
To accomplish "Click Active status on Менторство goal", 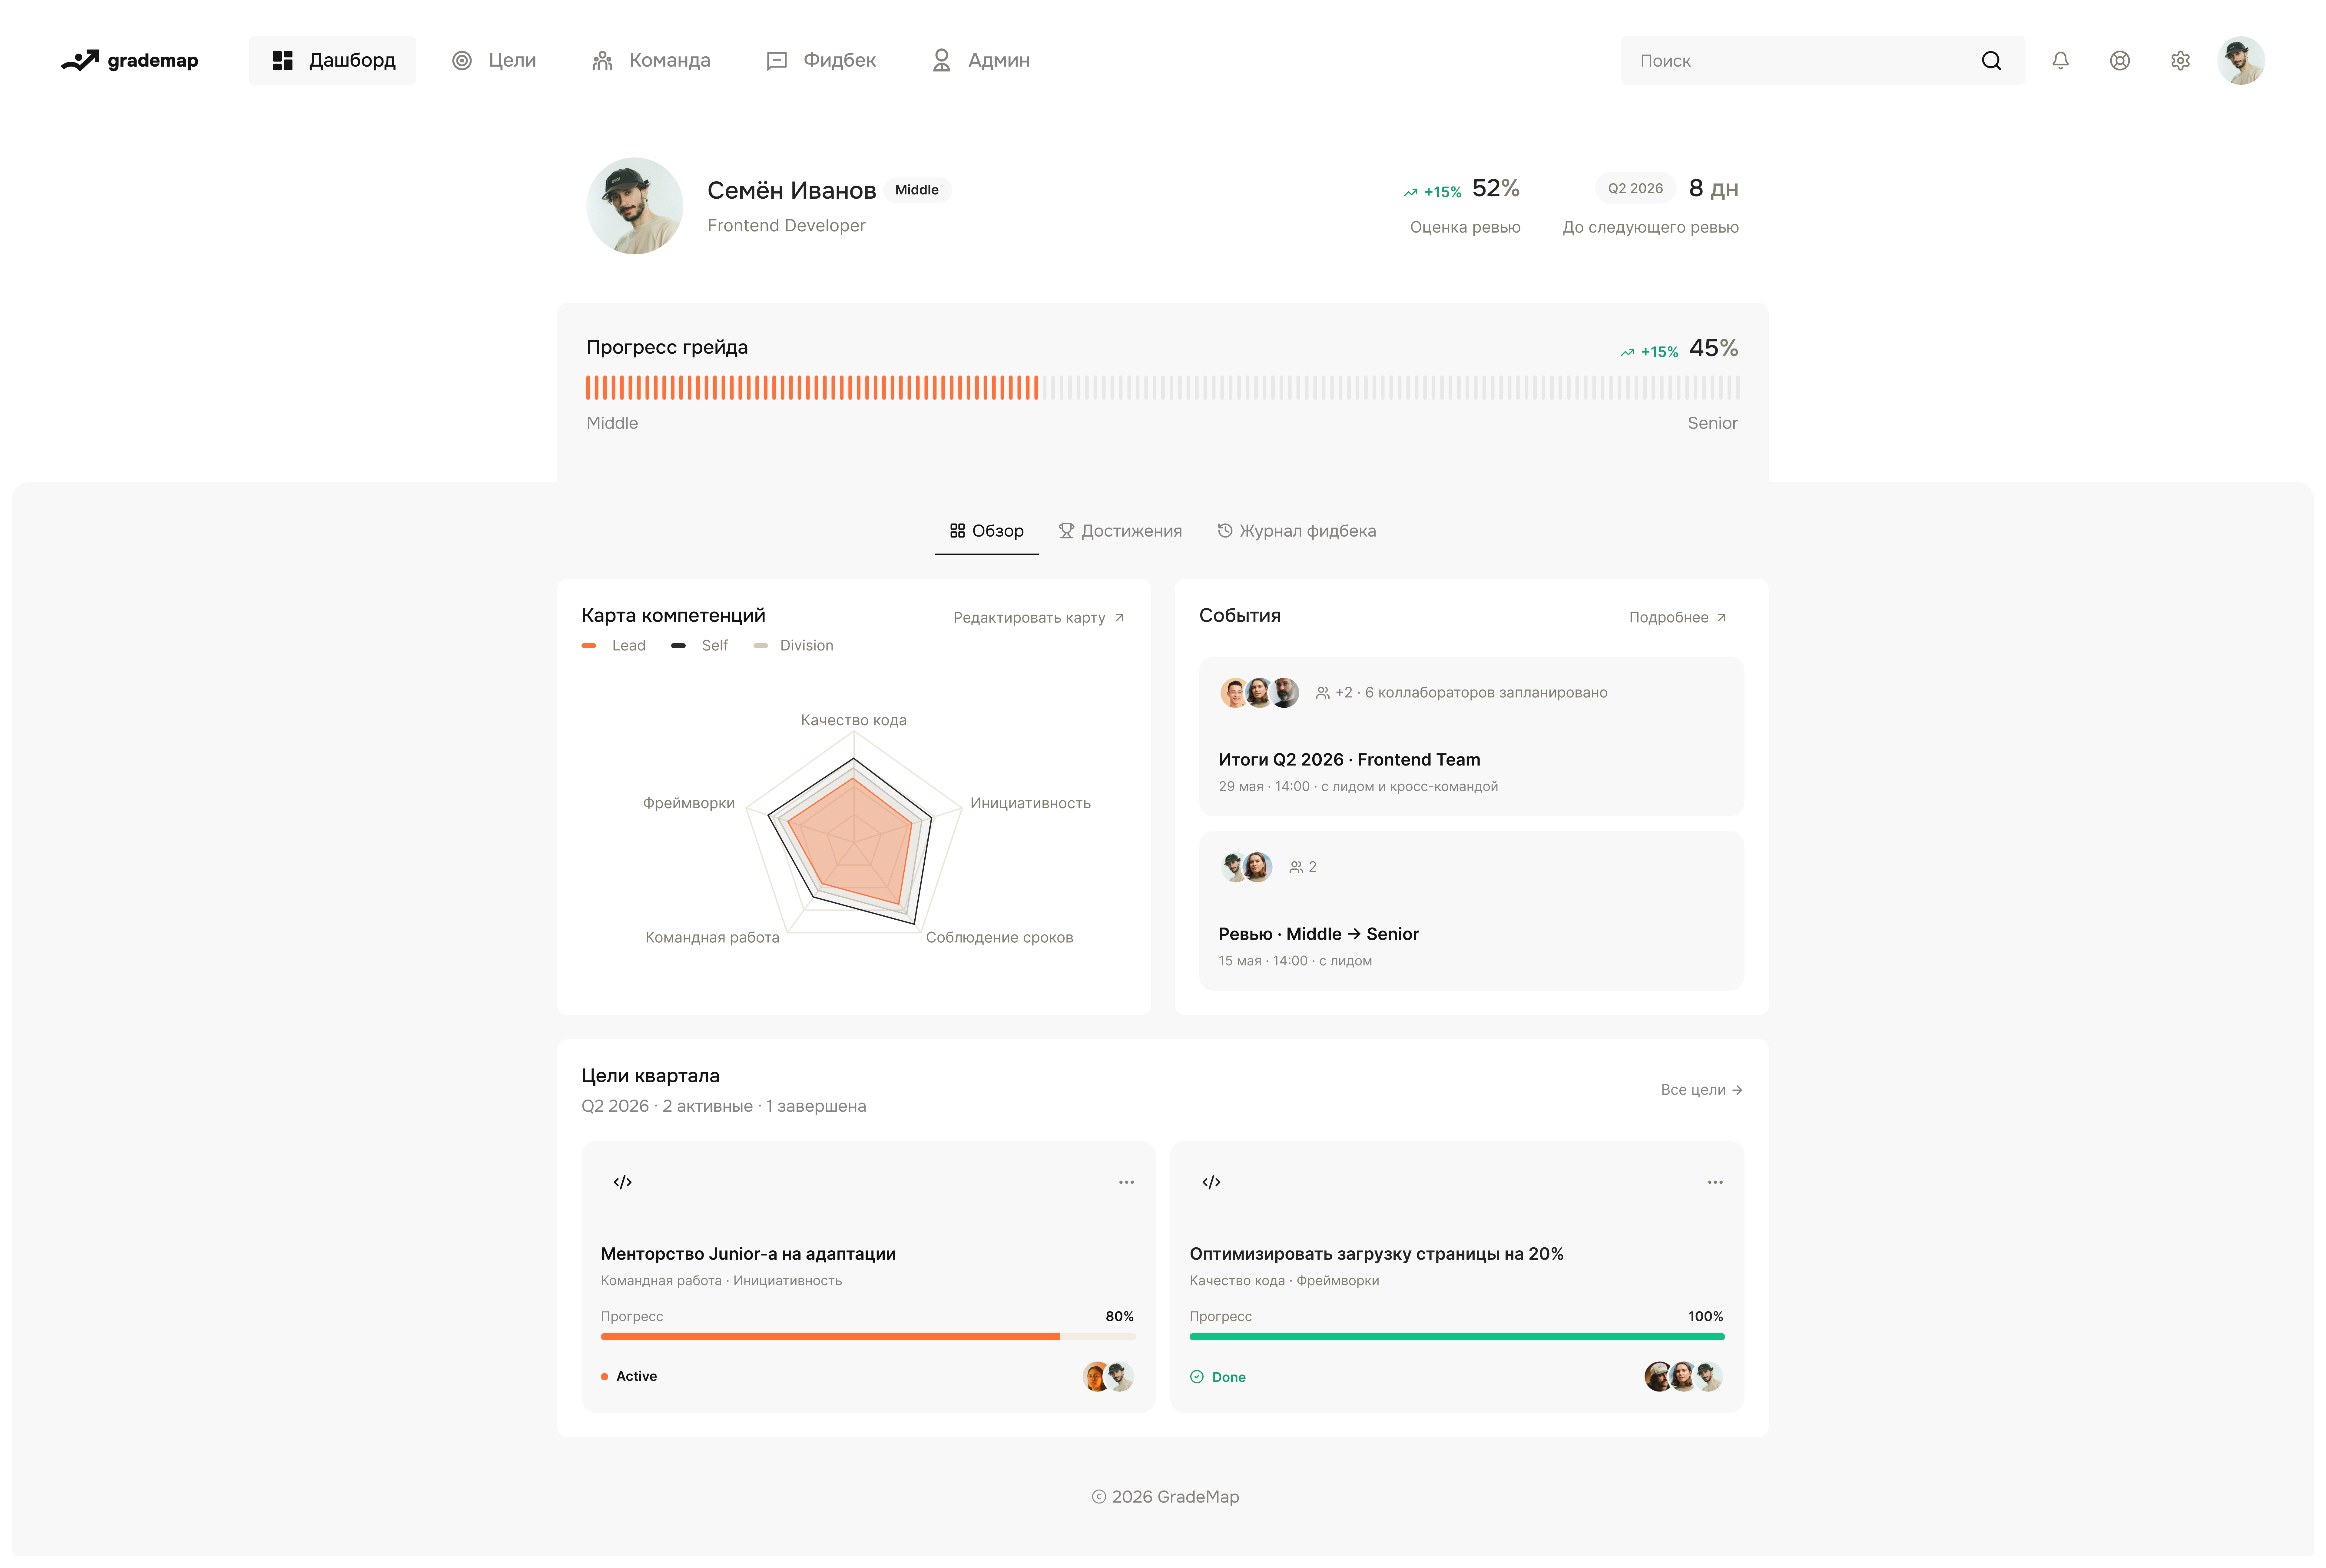I will (629, 1377).
